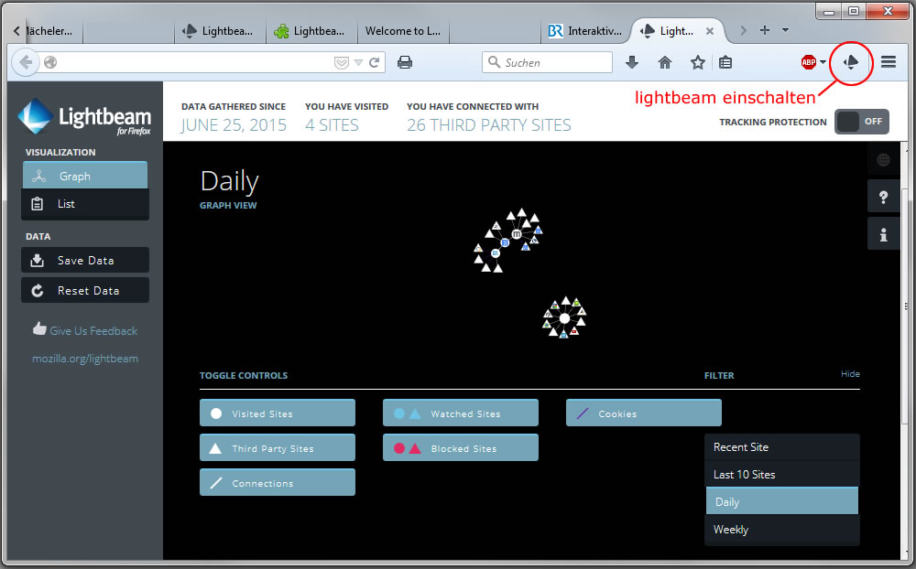Go to the Firefox home page icon

click(x=665, y=62)
